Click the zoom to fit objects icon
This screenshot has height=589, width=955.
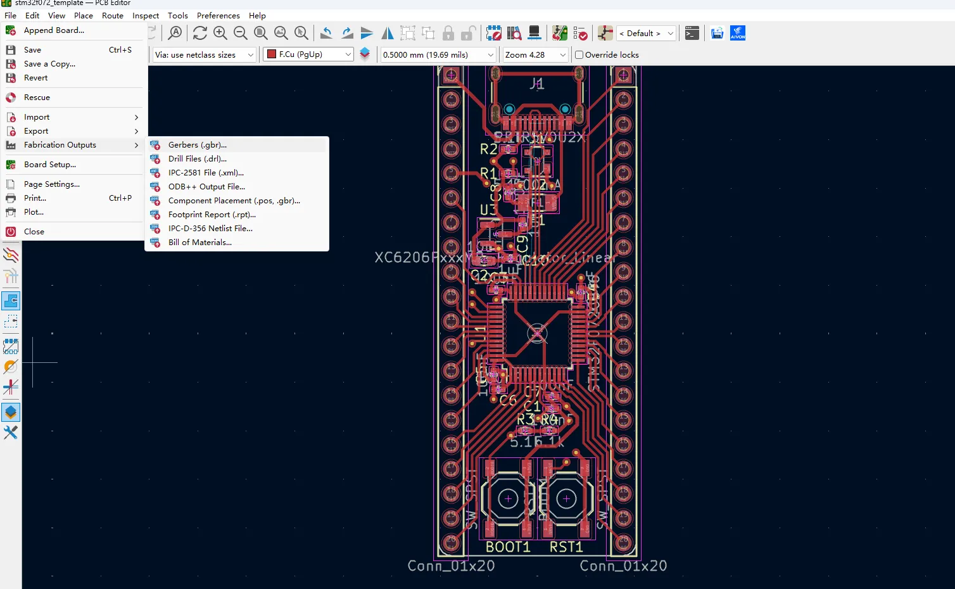coord(281,33)
